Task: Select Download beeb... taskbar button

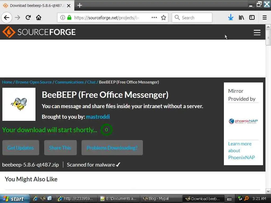Action: 203,199
